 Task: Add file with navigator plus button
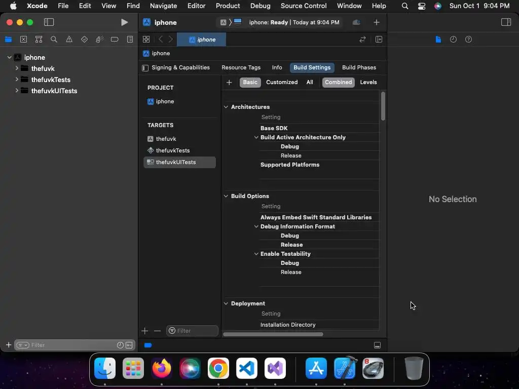tap(9, 345)
